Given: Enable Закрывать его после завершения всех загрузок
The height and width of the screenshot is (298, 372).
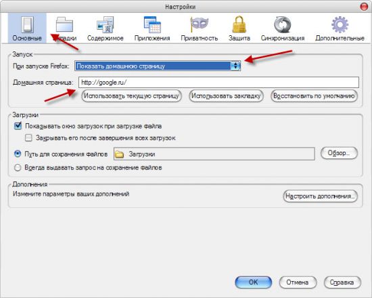Looking at the screenshot, I should click(x=28, y=138).
